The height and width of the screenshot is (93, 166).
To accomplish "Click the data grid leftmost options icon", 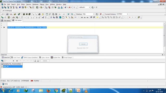I will click(2, 61).
